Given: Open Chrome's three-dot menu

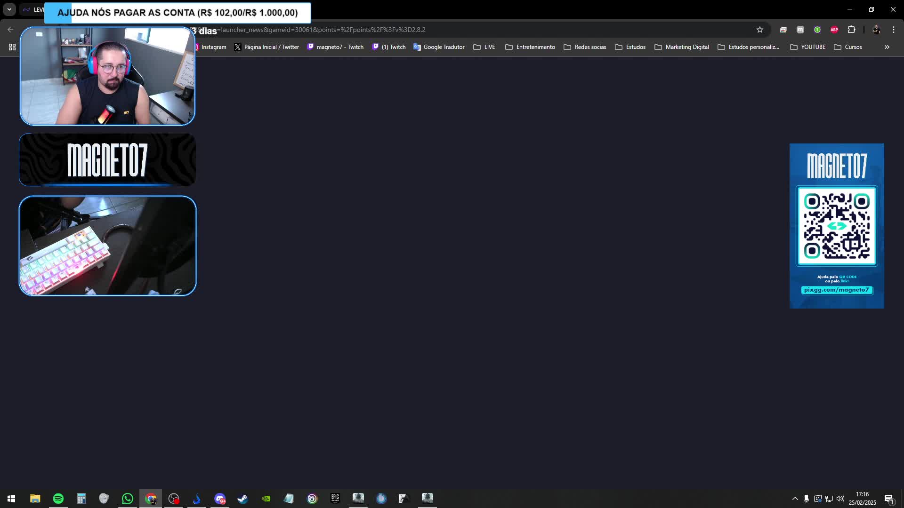Looking at the screenshot, I should click(893, 30).
